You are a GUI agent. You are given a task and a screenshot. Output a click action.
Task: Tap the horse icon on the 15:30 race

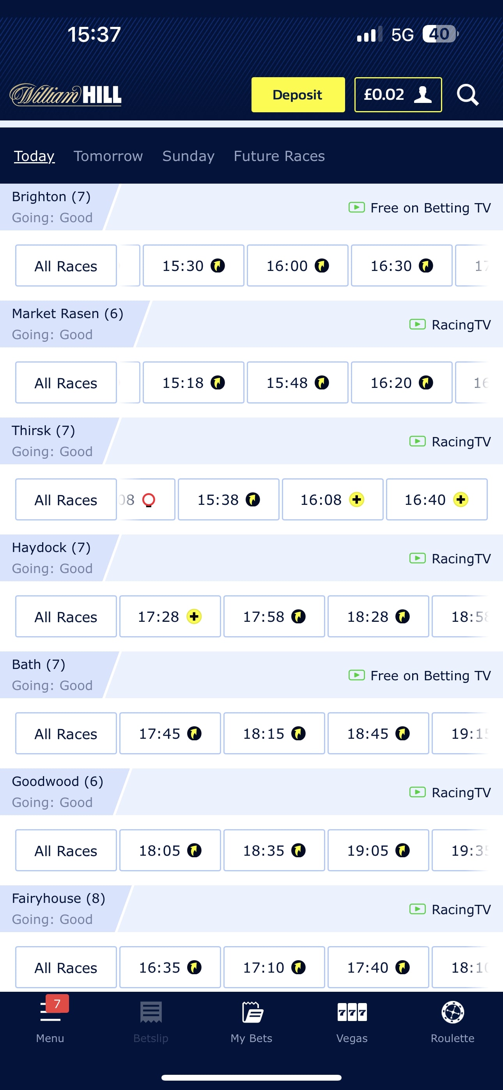pyautogui.click(x=217, y=266)
